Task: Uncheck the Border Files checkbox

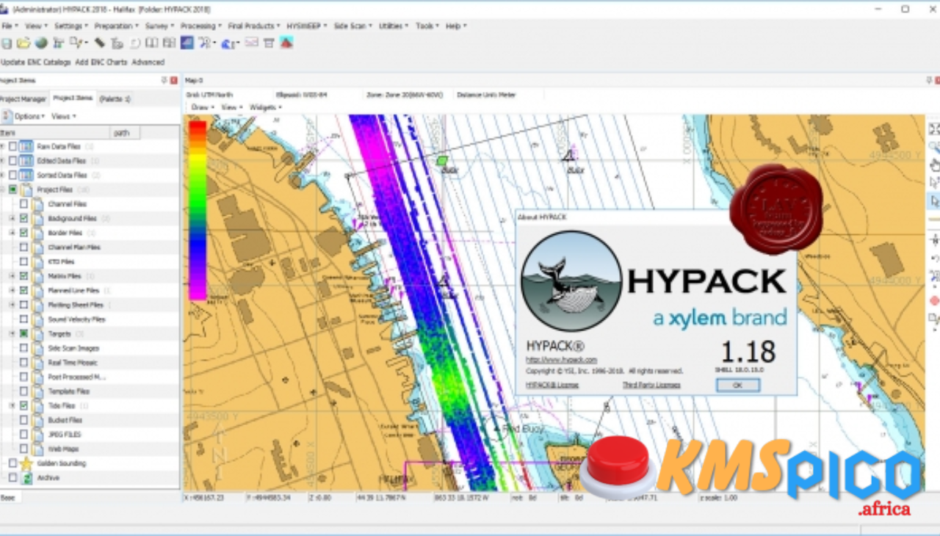Action: pos(23,233)
